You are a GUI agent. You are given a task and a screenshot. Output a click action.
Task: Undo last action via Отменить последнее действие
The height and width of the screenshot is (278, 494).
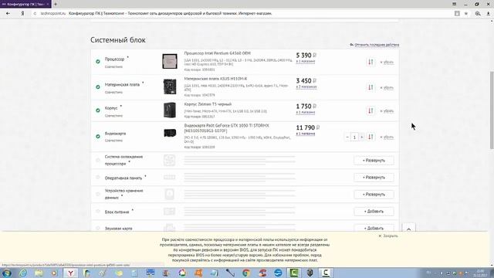pos(374,45)
